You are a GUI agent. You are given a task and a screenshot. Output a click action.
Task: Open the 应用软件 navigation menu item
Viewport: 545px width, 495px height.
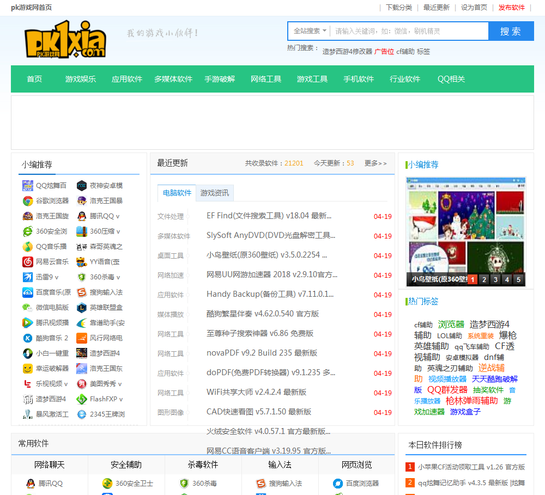127,79
